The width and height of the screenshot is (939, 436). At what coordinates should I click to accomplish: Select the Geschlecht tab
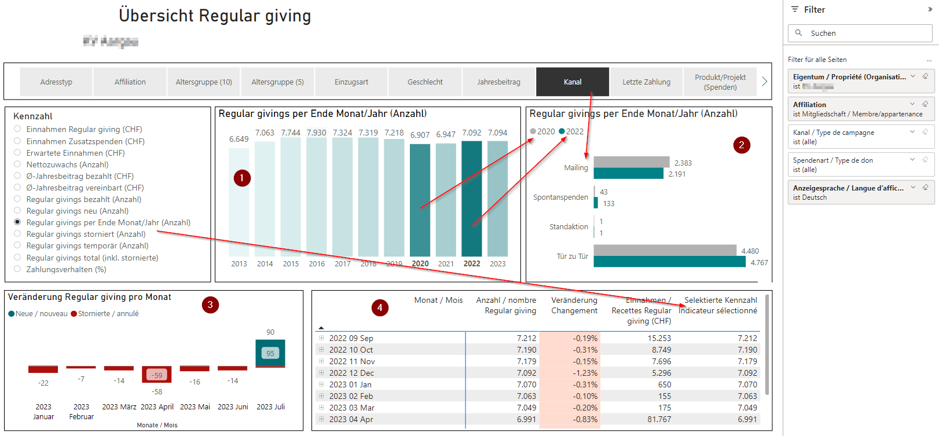425,82
